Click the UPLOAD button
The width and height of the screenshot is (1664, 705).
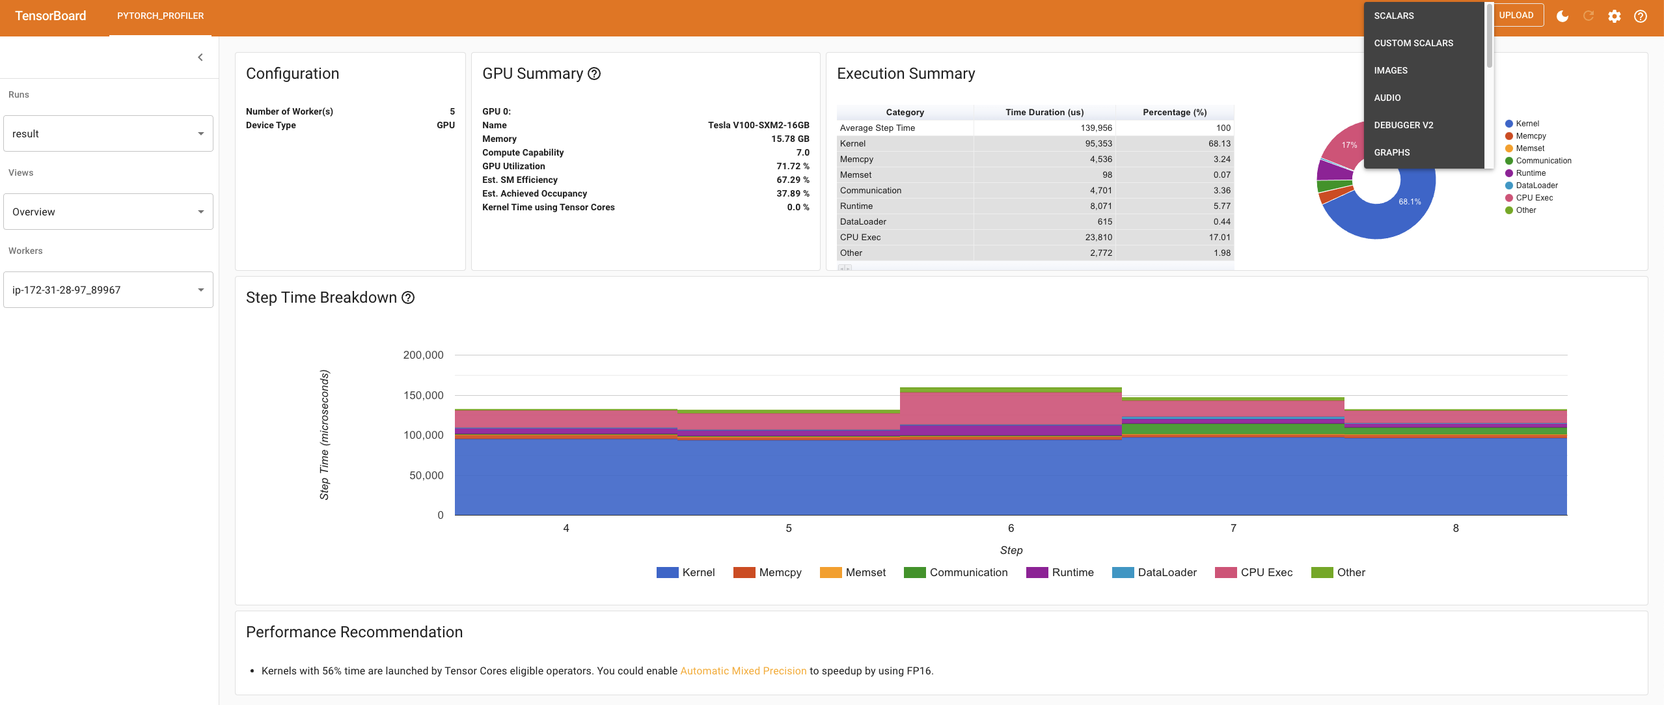click(1516, 14)
